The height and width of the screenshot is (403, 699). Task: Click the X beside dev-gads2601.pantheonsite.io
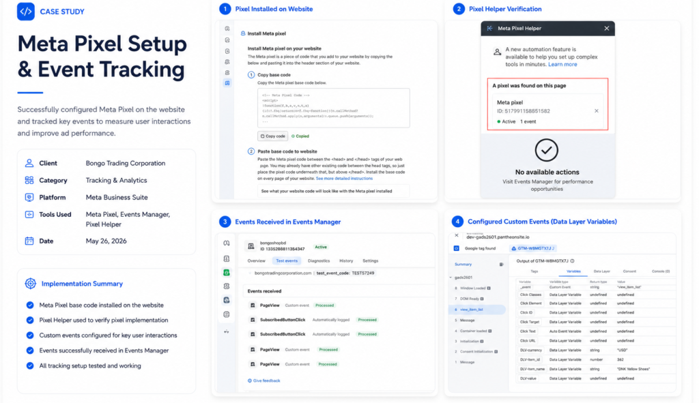457,235
